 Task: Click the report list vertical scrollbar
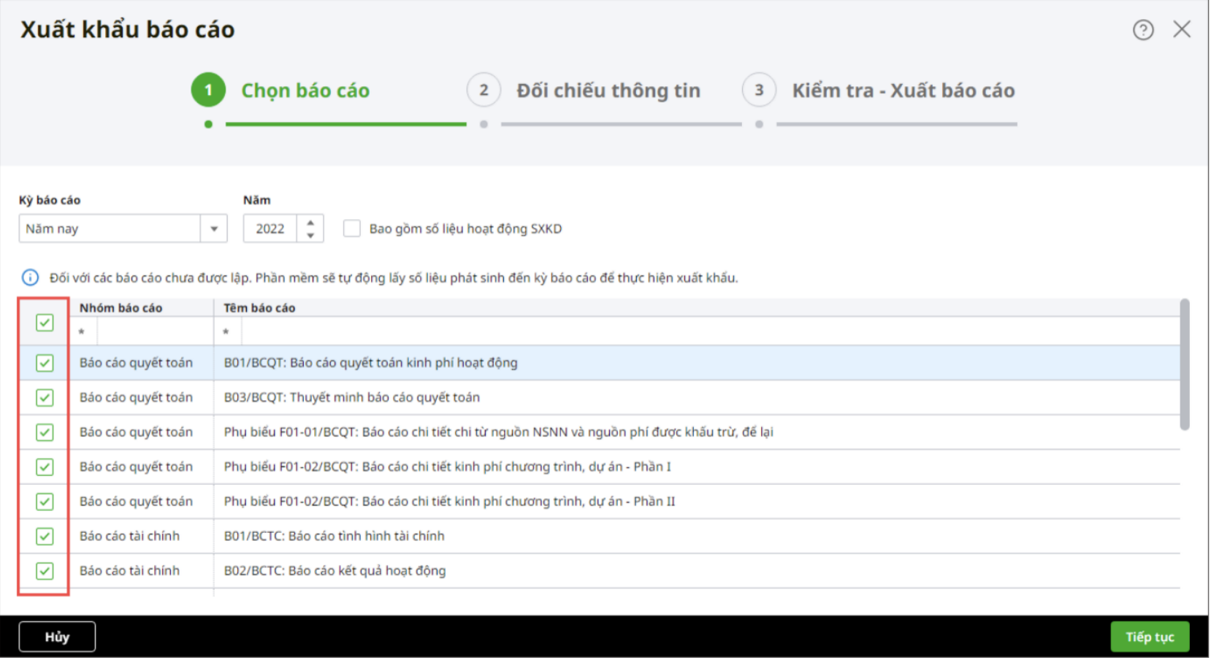coord(1184,364)
